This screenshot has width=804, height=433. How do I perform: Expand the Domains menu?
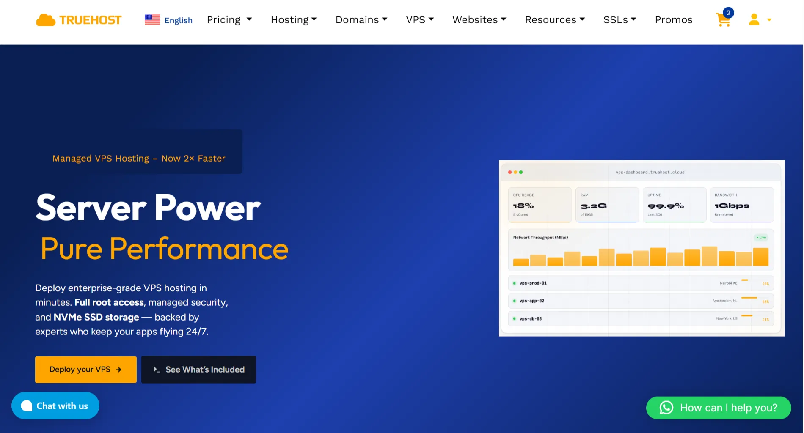(x=361, y=20)
